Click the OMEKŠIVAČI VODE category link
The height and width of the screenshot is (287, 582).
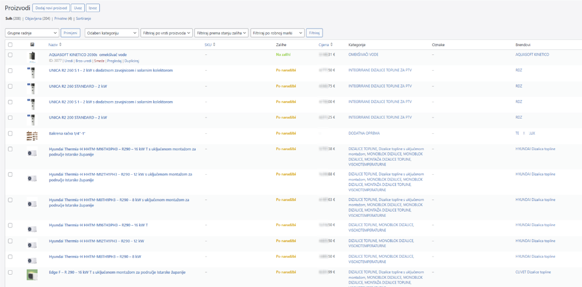coord(363,54)
